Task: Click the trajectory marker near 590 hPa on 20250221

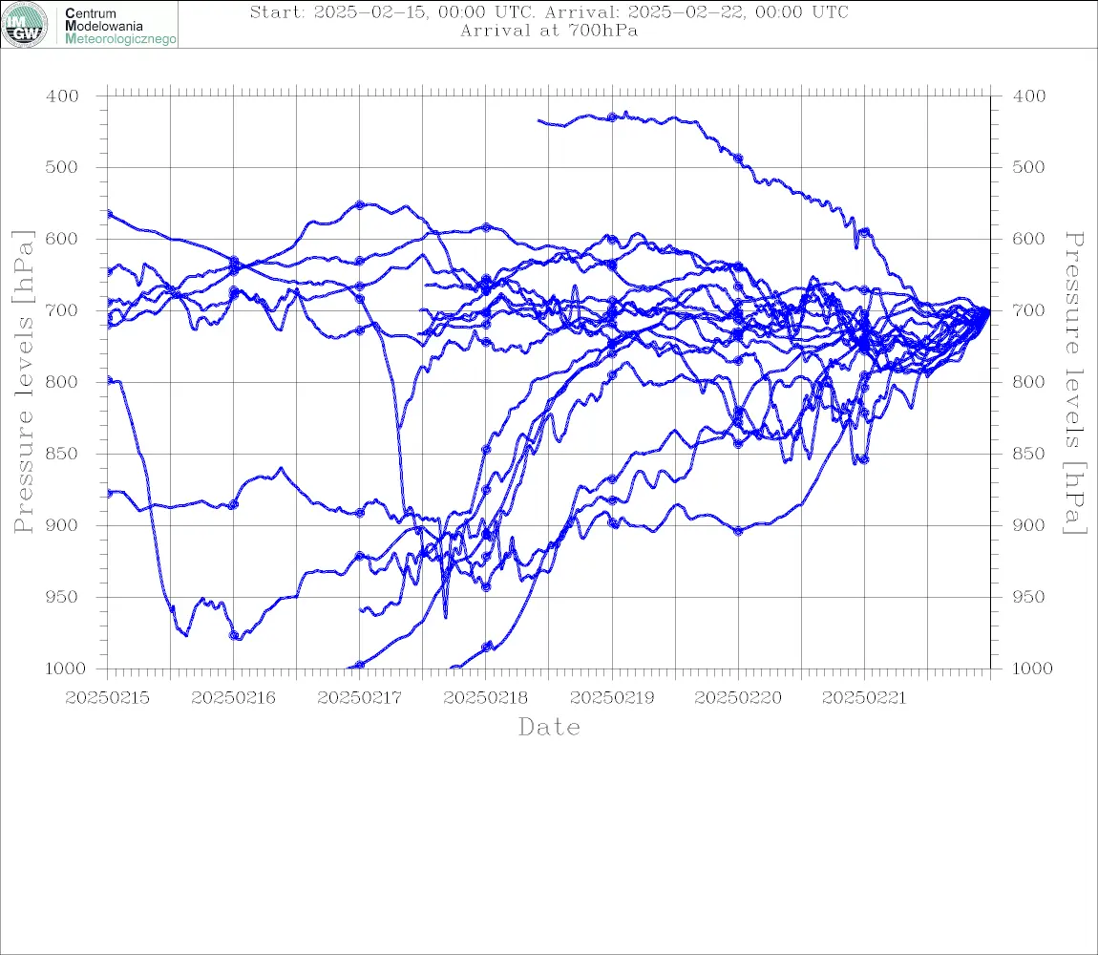Action: coord(865,232)
